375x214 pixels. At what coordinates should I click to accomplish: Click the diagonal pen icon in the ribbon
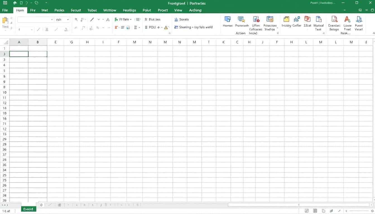click(92, 20)
